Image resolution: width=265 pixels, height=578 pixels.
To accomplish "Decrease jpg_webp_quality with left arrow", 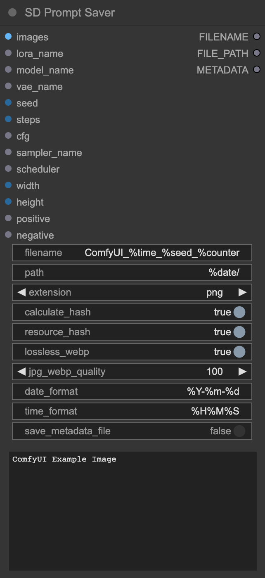I will point(21,372).
